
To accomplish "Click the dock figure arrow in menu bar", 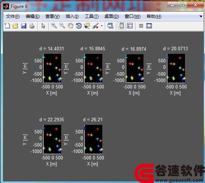I will tap(200, 16).
